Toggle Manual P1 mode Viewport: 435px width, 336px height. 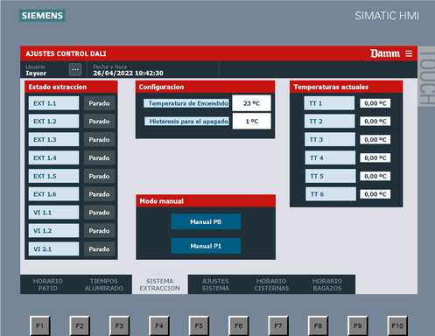pyautogui.click(x=206, y=246)
